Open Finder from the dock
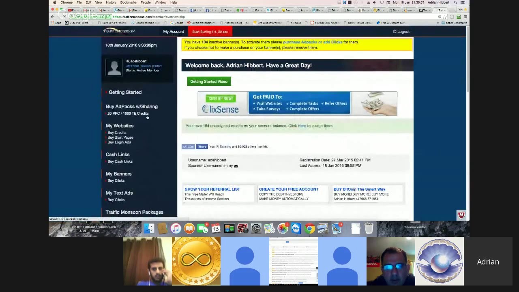 pyautogui.click(x=149, y=229)
